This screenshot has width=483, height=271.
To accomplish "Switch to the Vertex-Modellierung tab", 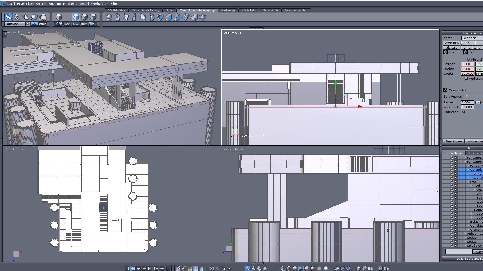I will (x=145, y=10).
